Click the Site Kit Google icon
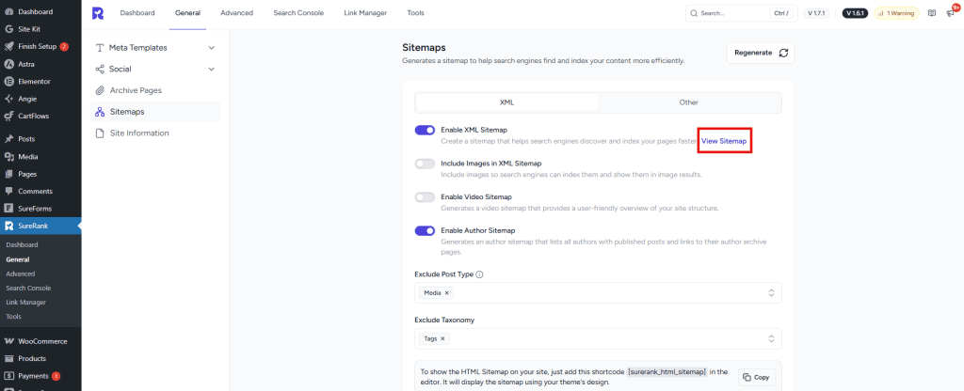The image size is (964, 391). [x=8, y=29]
